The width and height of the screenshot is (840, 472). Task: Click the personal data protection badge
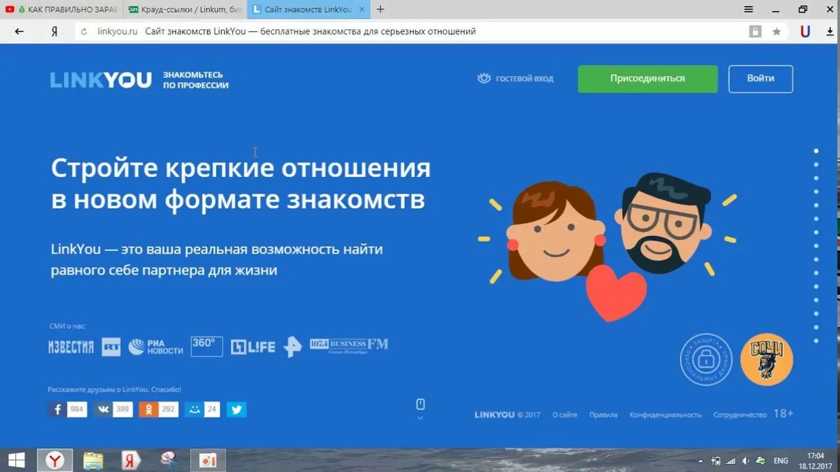(706, 359)
